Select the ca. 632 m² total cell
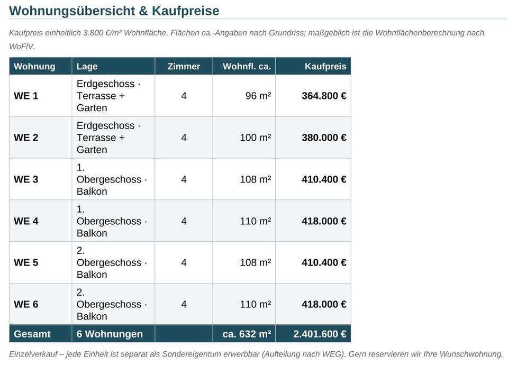Viewport: 508px width, 365px height. 244,334
